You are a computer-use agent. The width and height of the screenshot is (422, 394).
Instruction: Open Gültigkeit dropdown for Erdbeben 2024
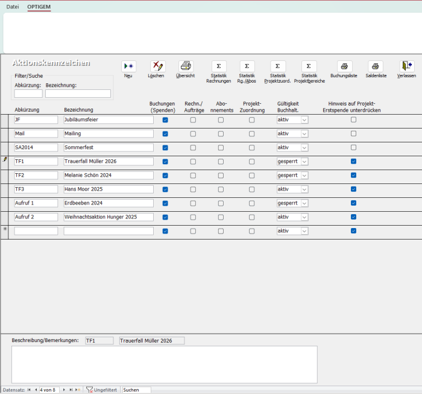click(x=304, y=203)
